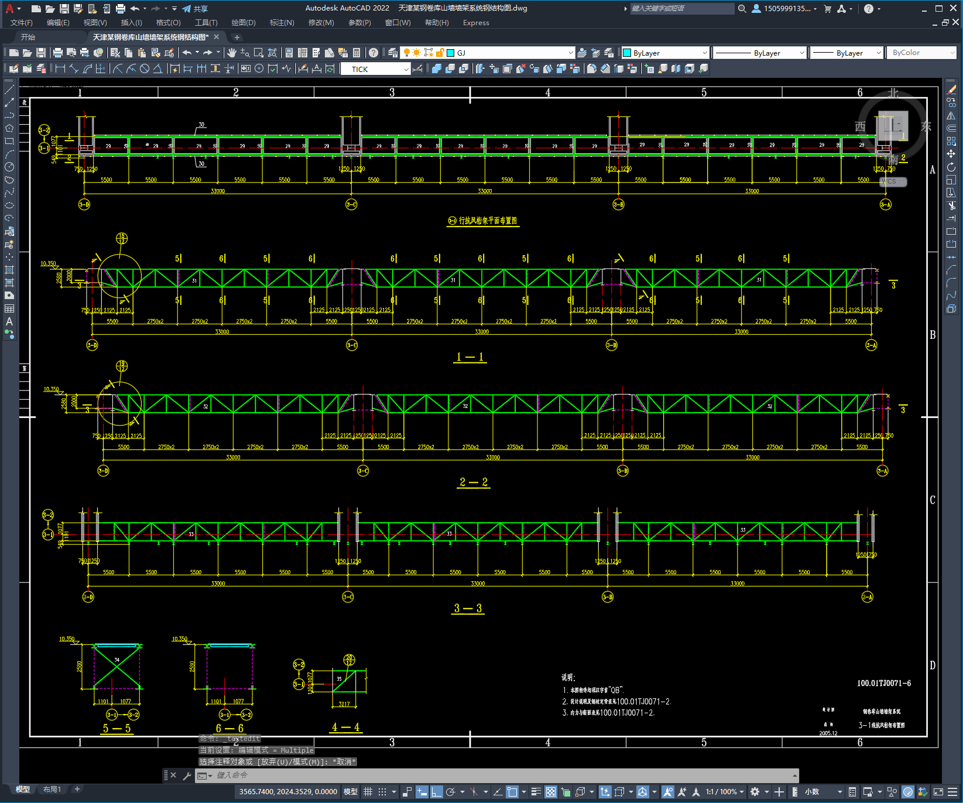The image size is (963, 803).
Task: Click the cyan ByLayer color swatch
Action: tap(627, 53)
